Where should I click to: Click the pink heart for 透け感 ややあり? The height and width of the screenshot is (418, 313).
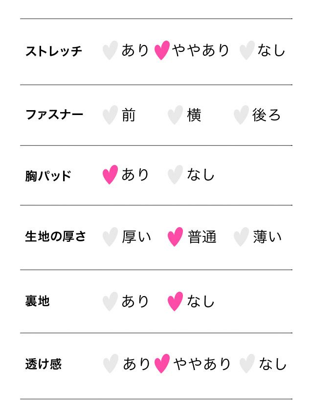162,364
